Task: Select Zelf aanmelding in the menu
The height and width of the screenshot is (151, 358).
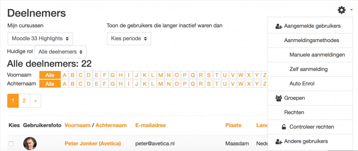Action: click(x=308, y=69)
